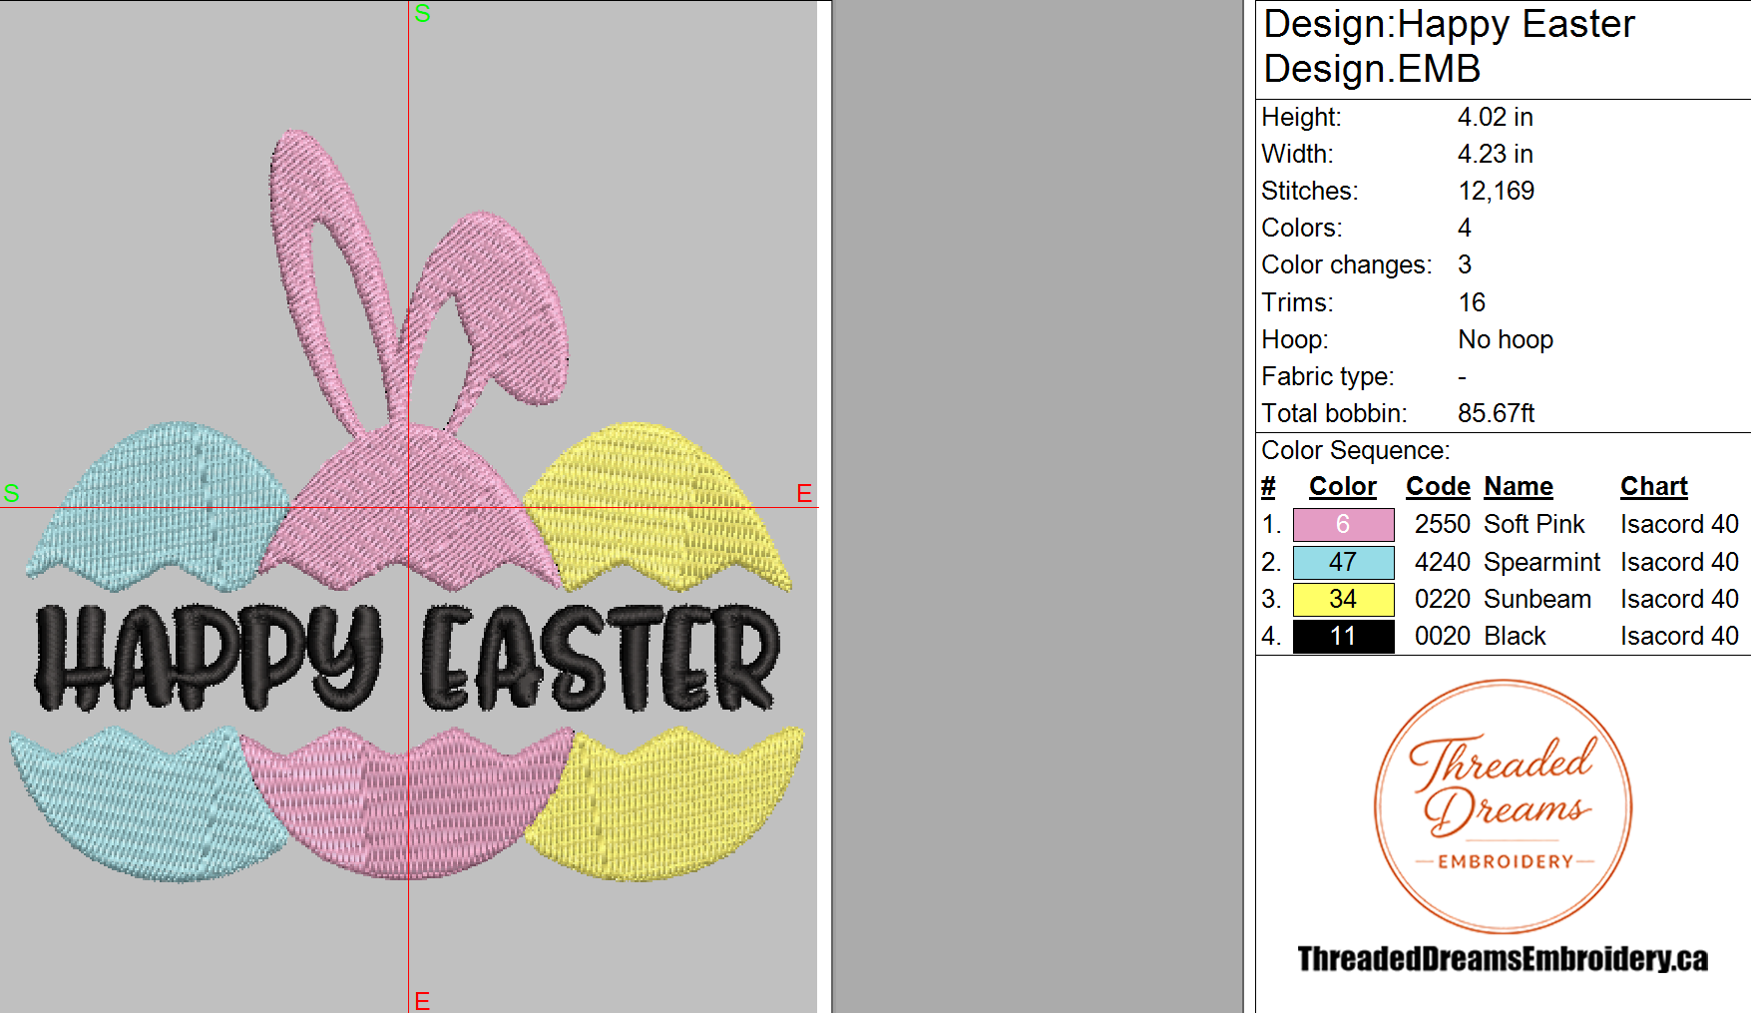Click the Color Sequence heading
This screenshot has width=1751, height=1013.
pos(1355,450)
